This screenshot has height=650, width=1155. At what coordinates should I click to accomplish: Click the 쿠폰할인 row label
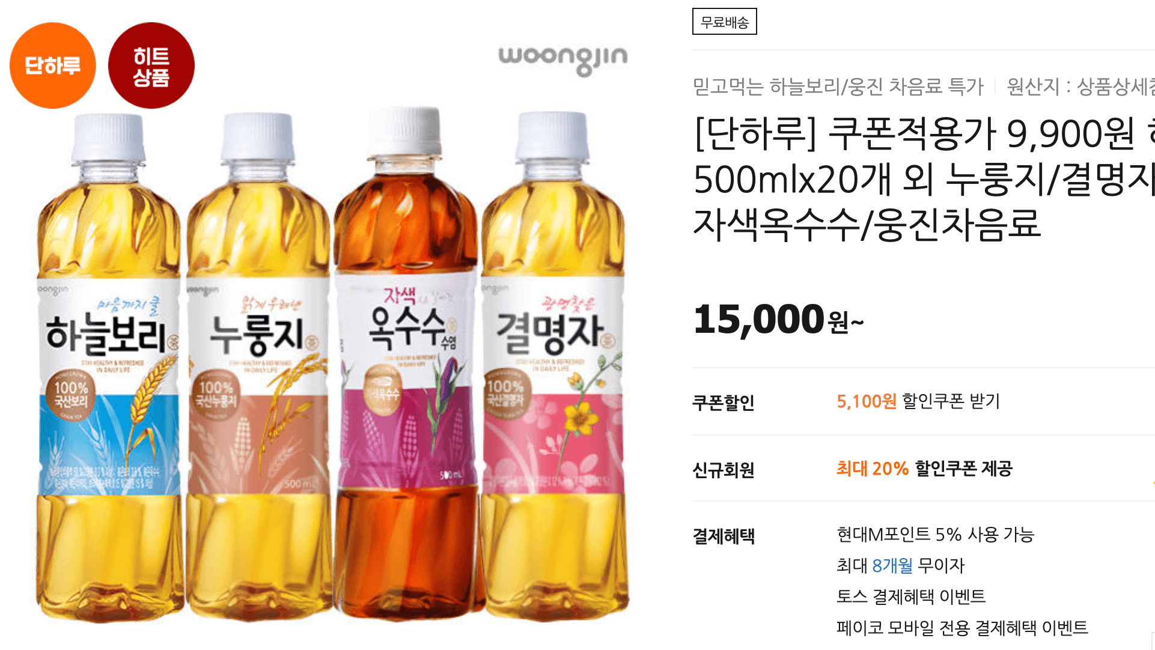tap(724, 402)
